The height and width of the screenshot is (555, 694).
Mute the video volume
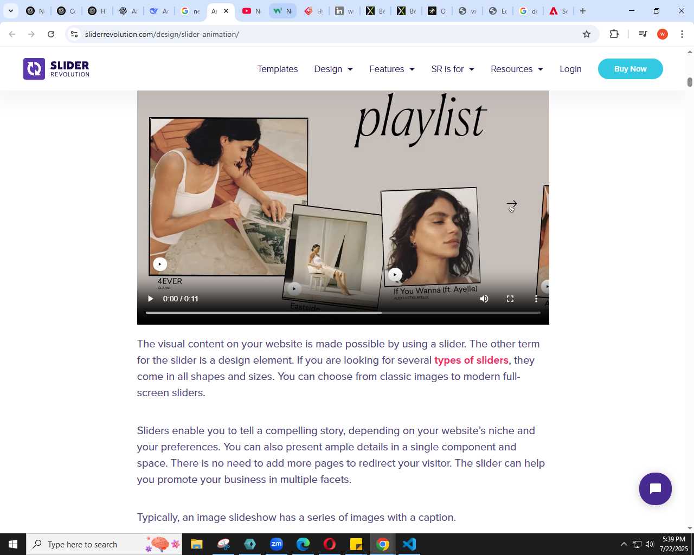click(484, 299)
